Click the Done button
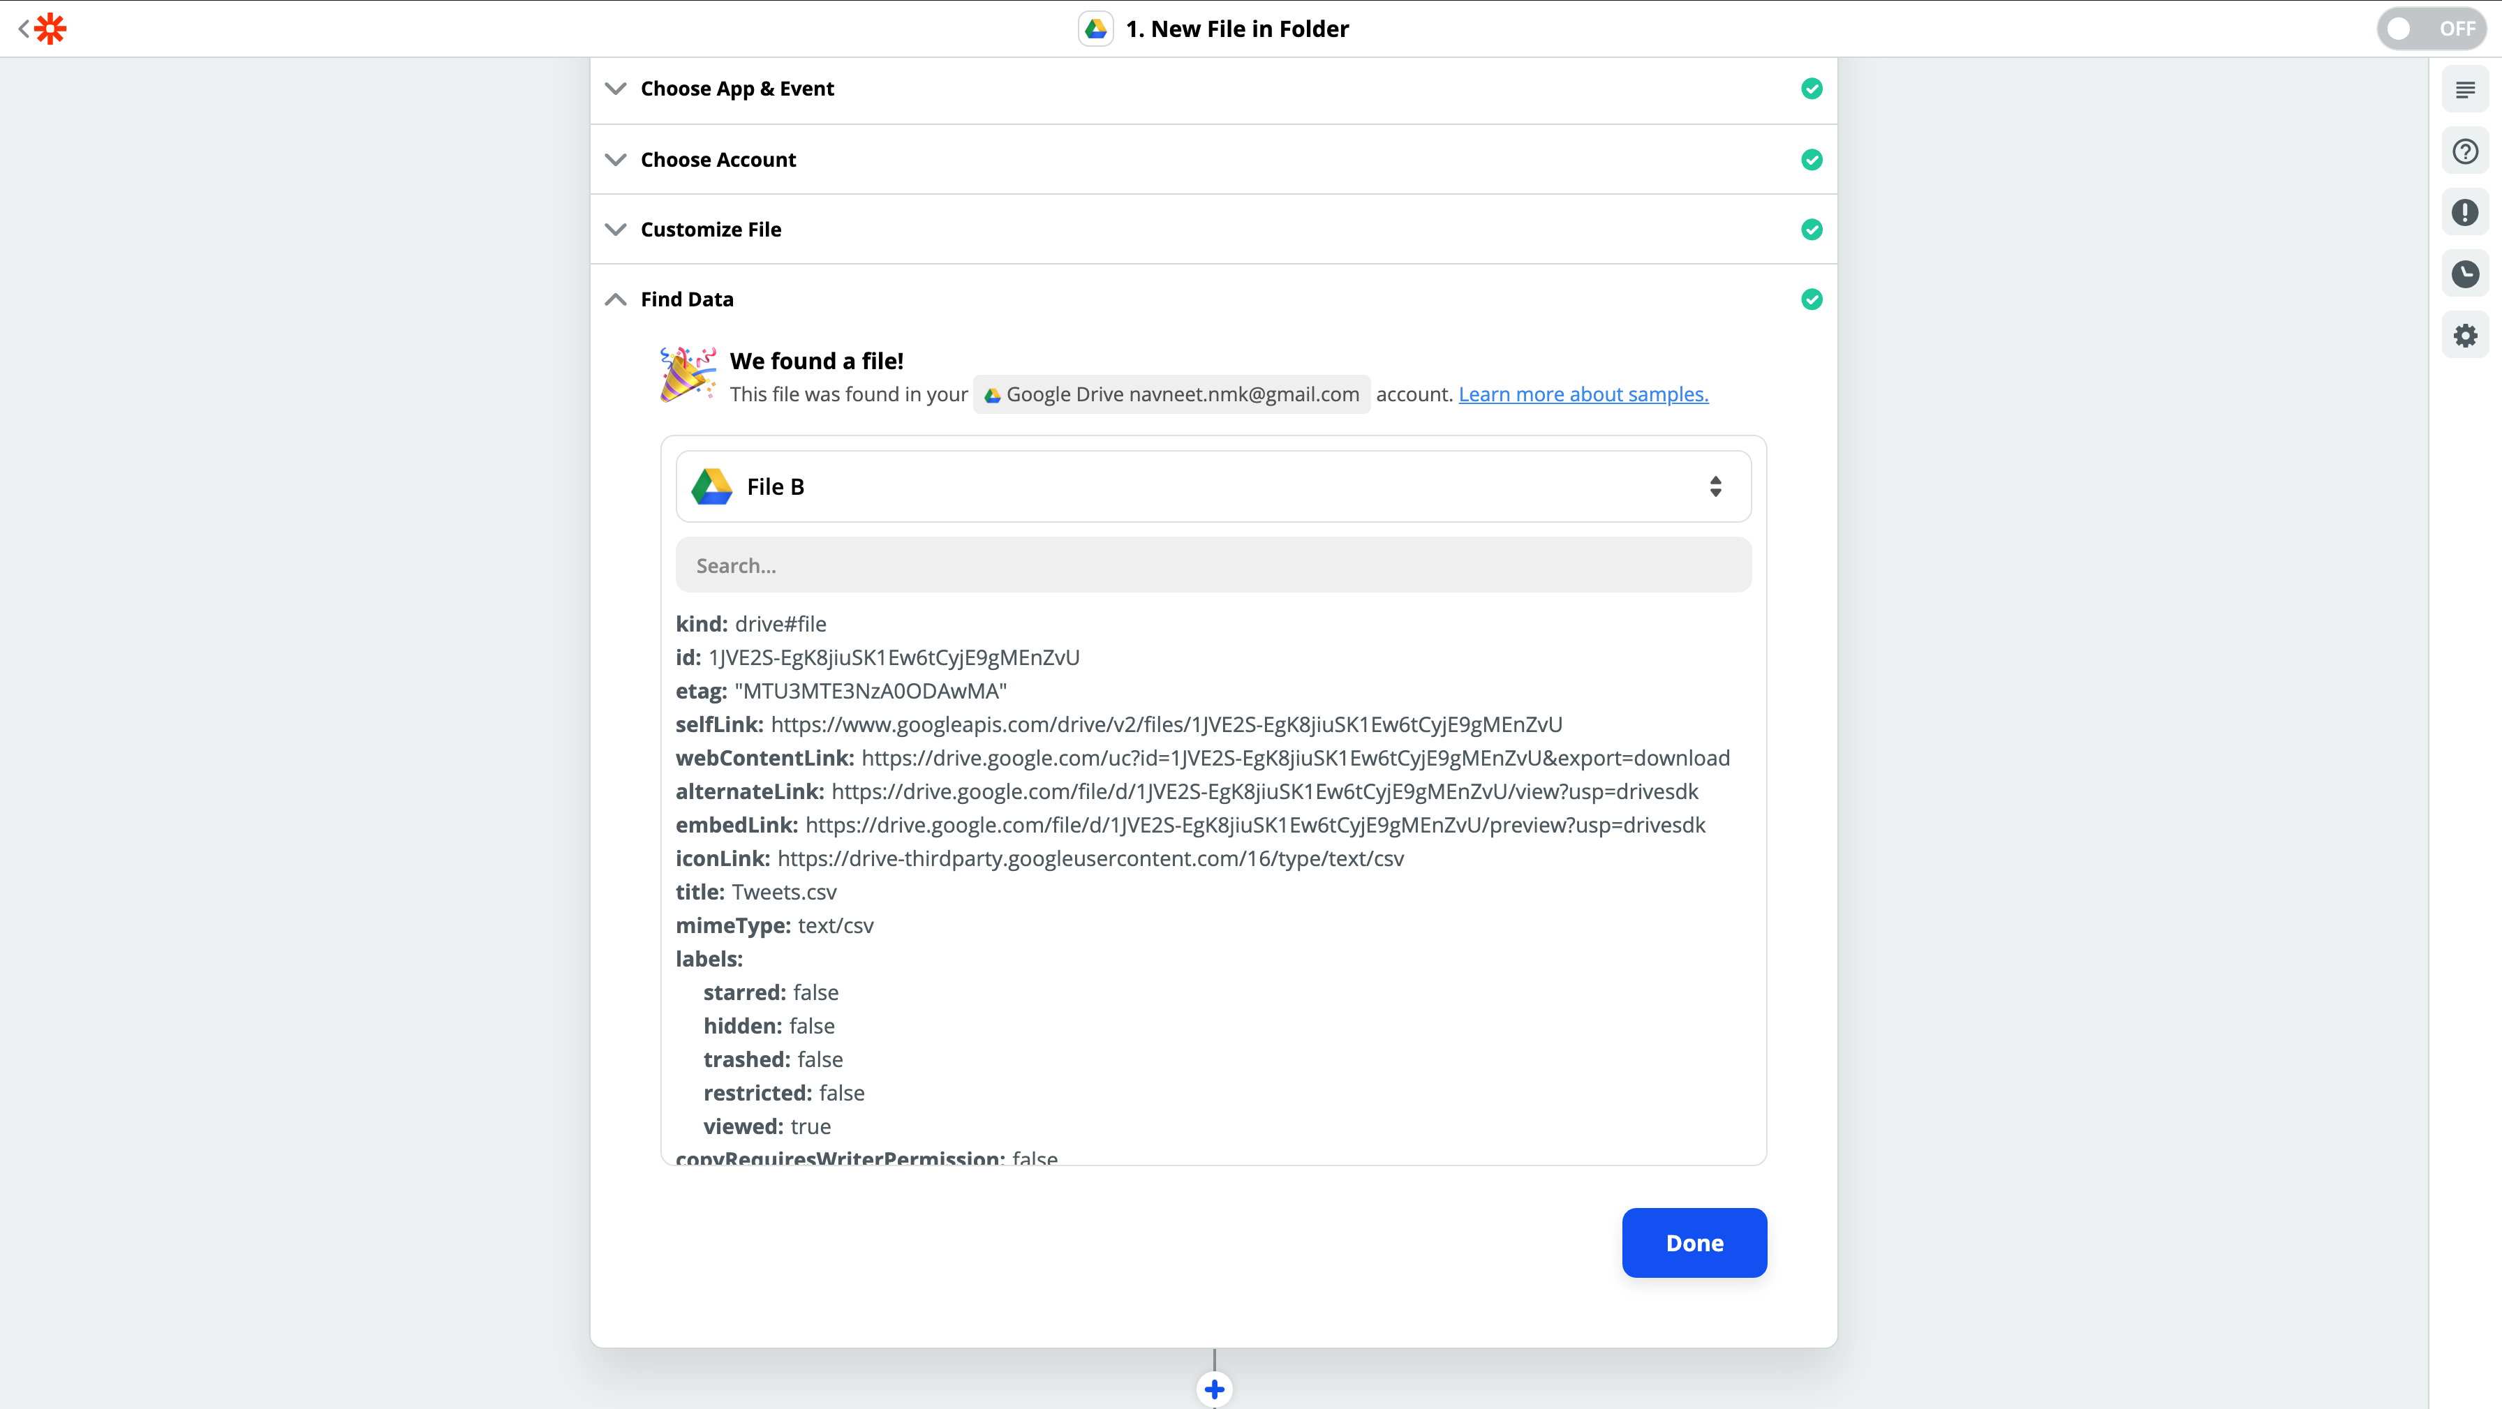Viewport: 2502px width, 1409px height. point(1694,1243)
